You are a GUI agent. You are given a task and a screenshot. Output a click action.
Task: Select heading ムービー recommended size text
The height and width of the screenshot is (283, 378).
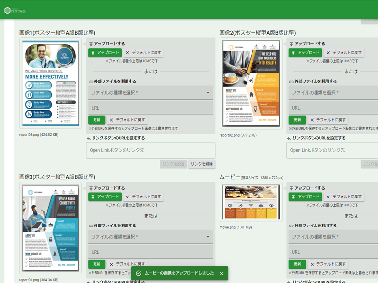[262, 178]
